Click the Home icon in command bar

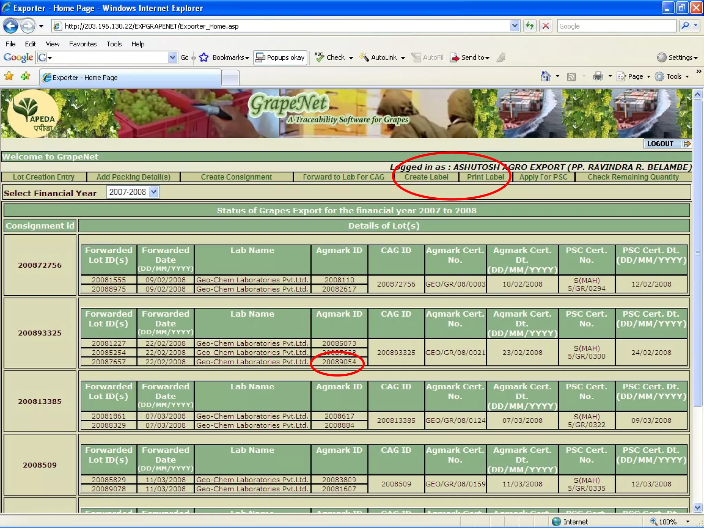click(x=546, y=77)
